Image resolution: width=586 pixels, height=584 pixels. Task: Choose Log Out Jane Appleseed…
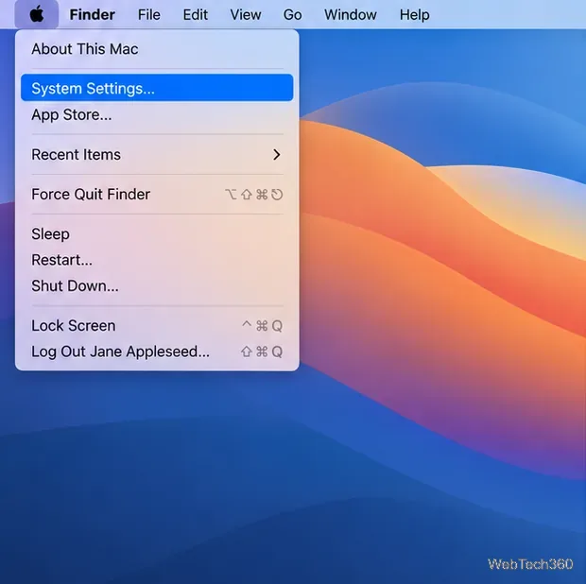pyautogui.click(x=157, y=352)
